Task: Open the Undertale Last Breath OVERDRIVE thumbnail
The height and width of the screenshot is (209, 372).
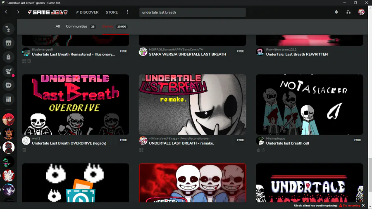Action: coord(76,104)
